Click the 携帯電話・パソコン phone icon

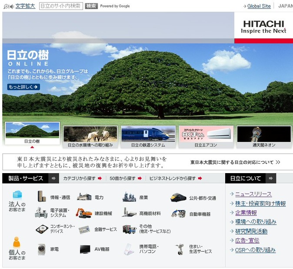129,249
